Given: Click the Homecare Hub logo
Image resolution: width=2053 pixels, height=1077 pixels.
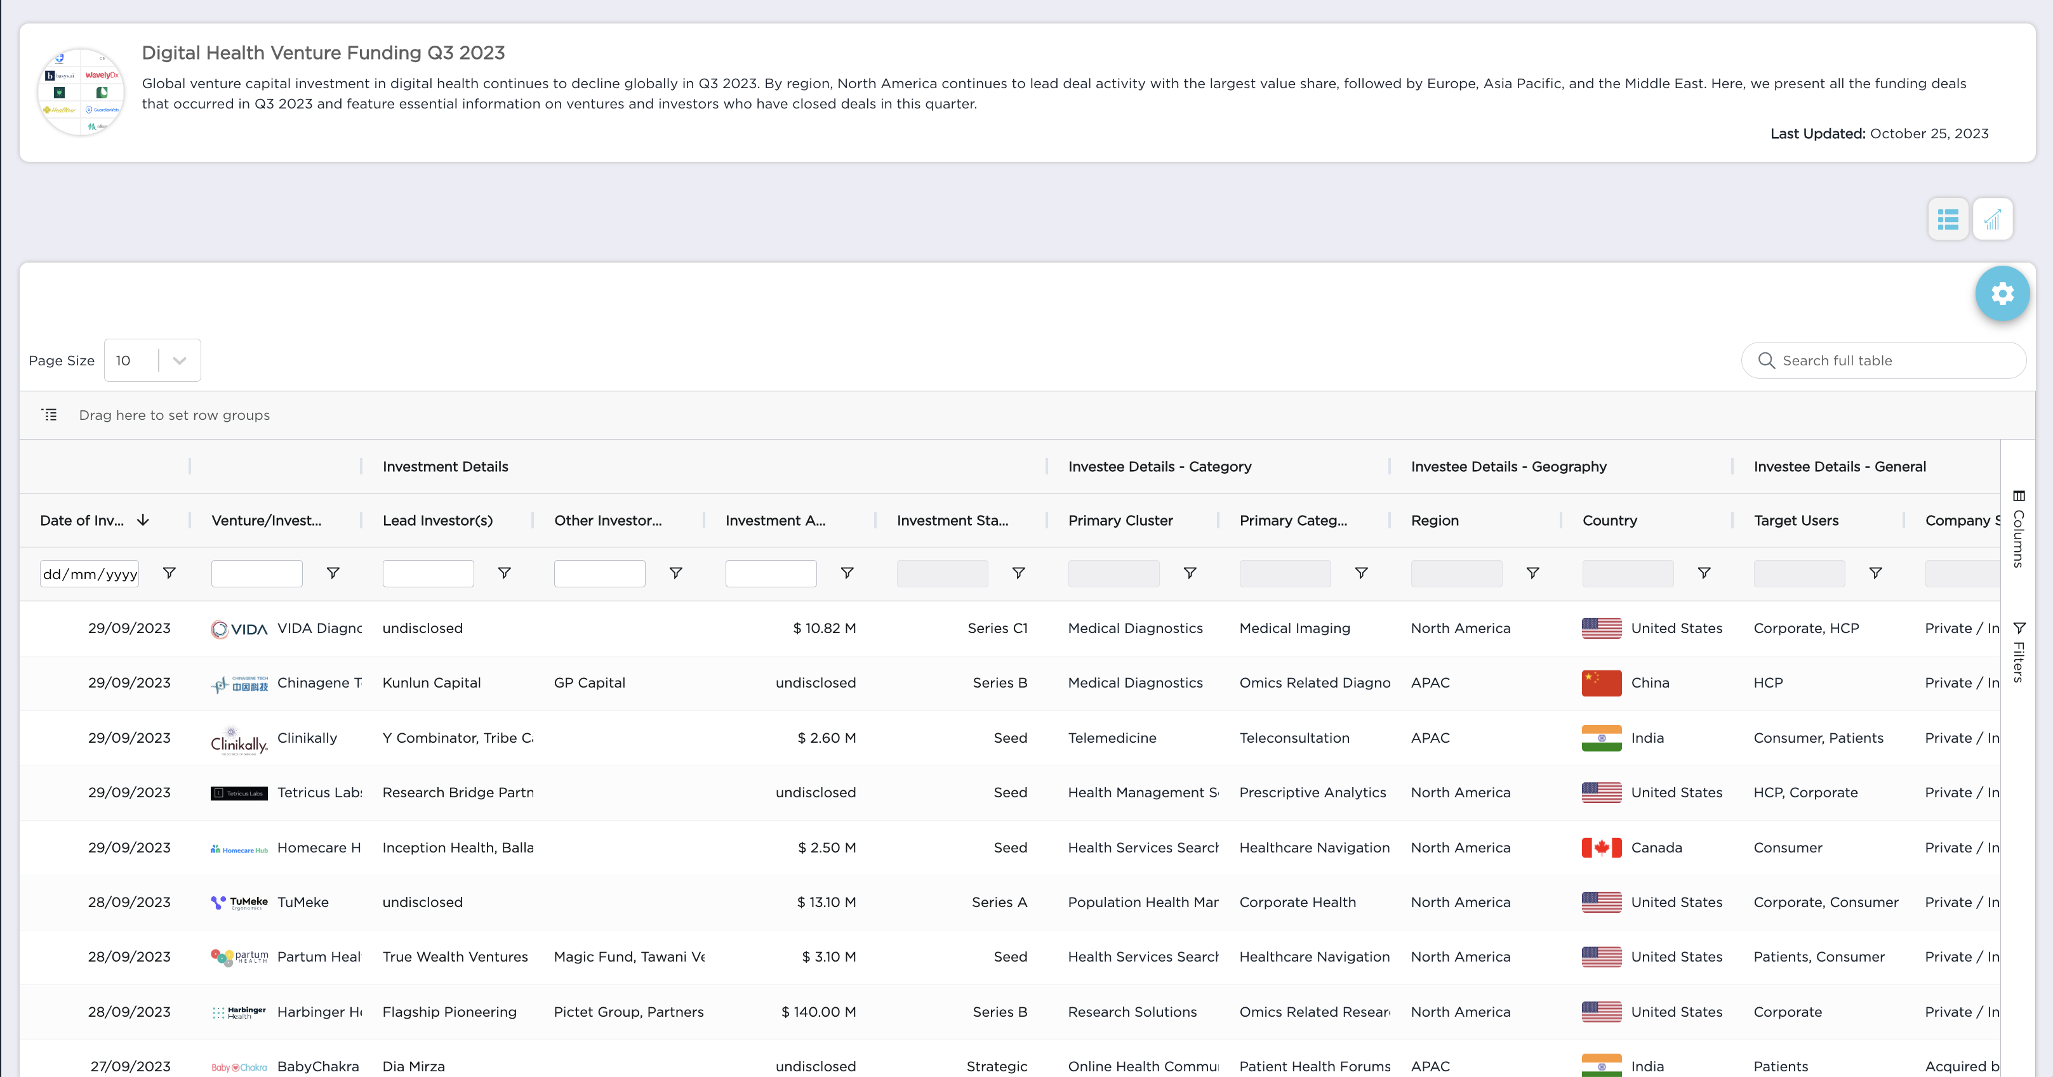Looking at the screenshot, I should 239,849.
